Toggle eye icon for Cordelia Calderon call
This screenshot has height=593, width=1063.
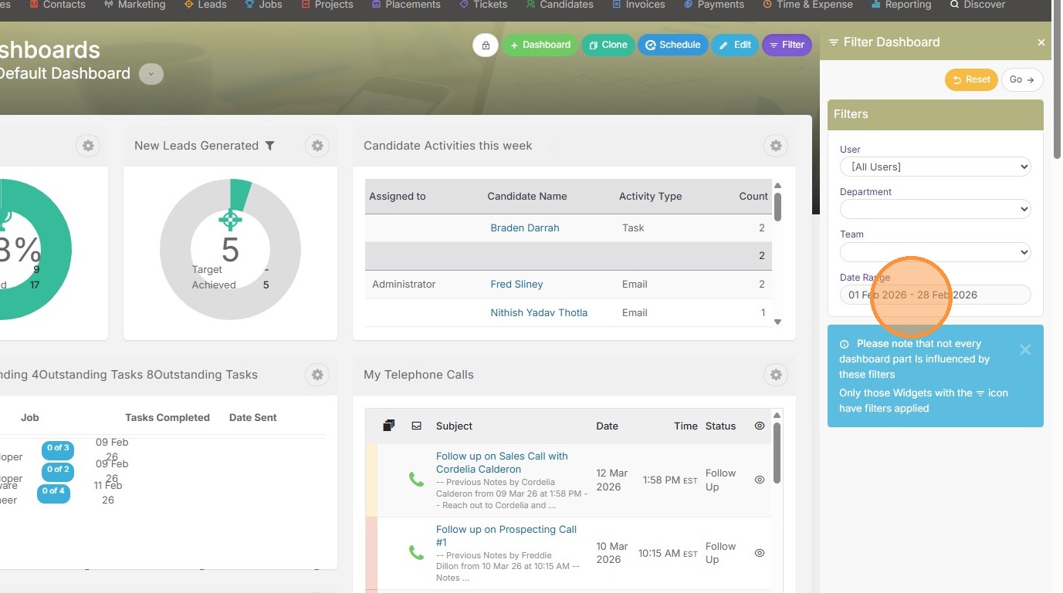coord(760,480)
